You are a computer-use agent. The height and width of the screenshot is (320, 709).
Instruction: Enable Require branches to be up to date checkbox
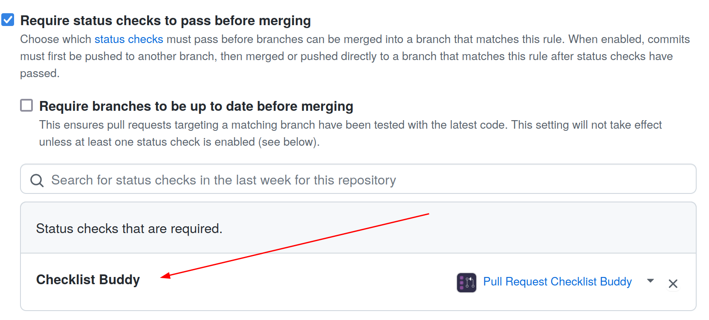click(26, 105)
